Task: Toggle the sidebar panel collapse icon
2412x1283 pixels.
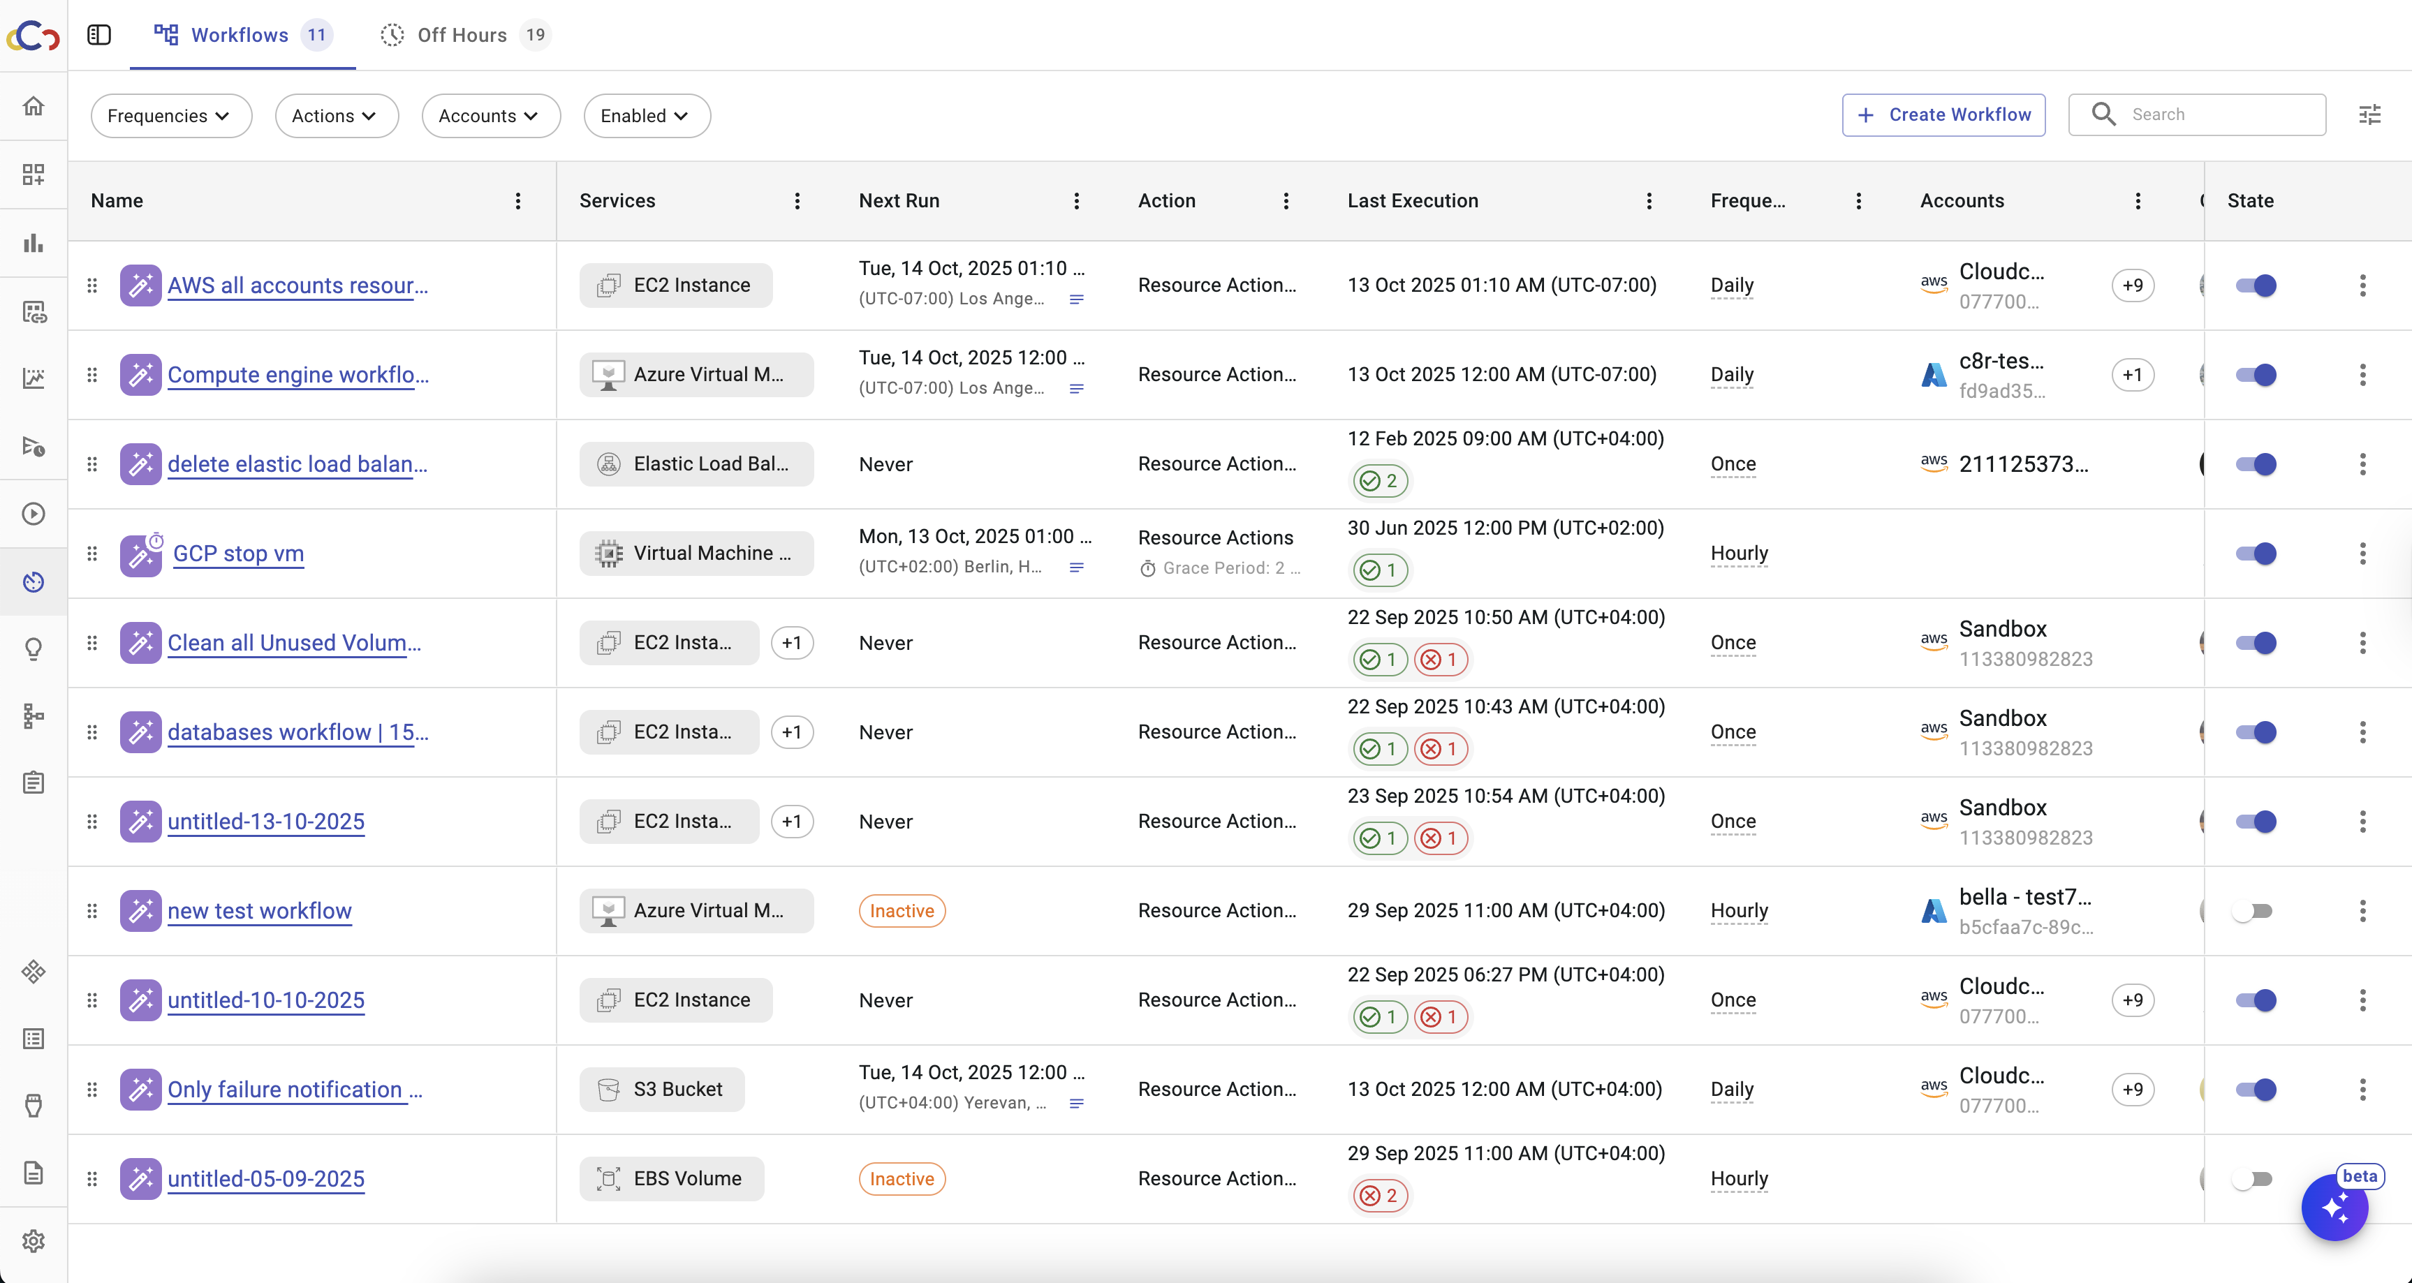Action: coord(99,35)
